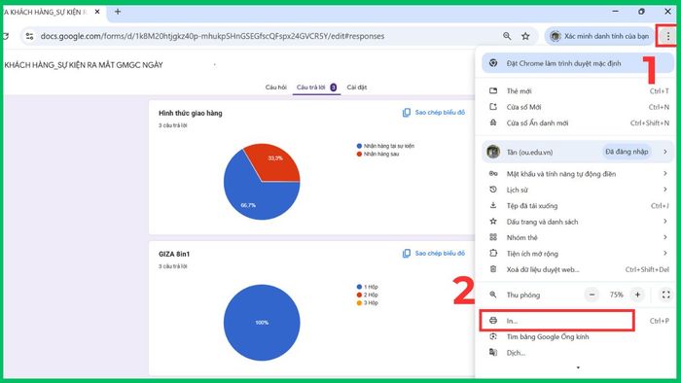Click the 75% zoom level value
Viewport: 681px width, 383px height.
tap(616, 295)
